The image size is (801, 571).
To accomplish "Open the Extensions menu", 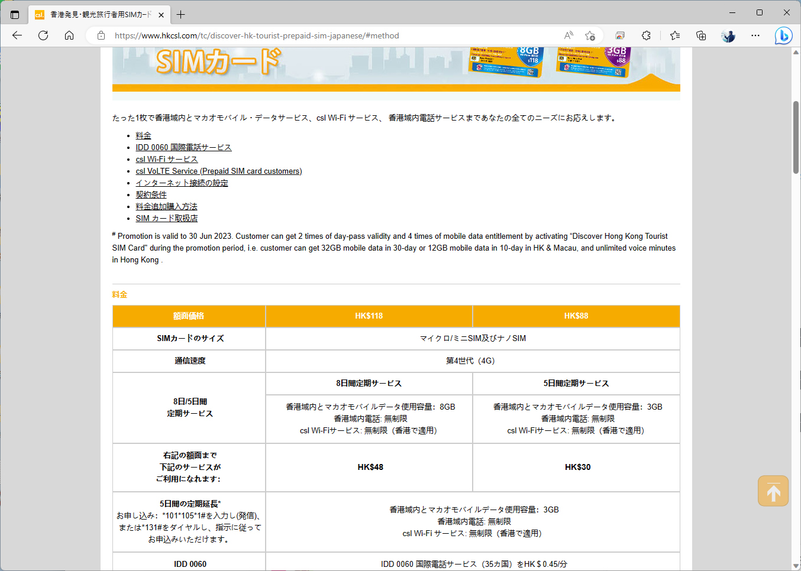I will [x=646, y=35].
